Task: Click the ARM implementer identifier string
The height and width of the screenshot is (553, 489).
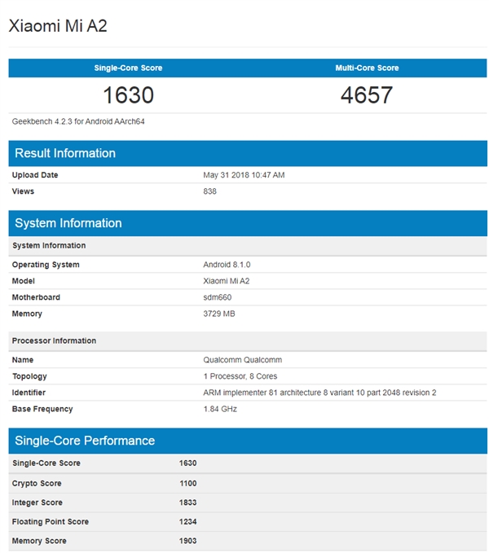Action: point(319,393)
